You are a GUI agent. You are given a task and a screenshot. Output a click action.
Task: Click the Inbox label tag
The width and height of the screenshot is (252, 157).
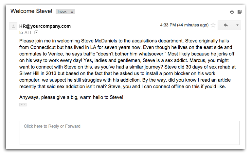[62, 11]
